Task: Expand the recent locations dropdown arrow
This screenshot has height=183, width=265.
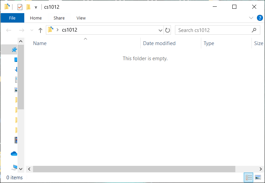Action: 32,30
